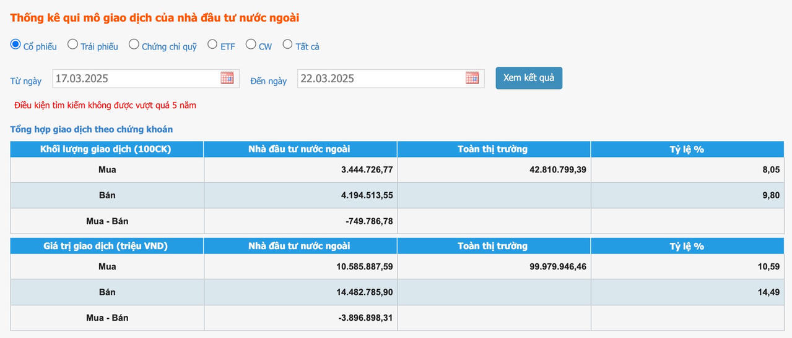Open the calendar picker for Đến ngày
792x338 pixels.
pyautogui.click(x=472, y=78)
